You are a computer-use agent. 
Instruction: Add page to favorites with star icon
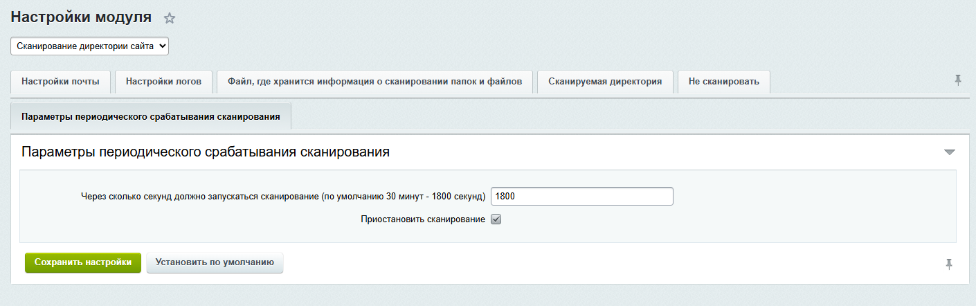click(x=169, y=19)
